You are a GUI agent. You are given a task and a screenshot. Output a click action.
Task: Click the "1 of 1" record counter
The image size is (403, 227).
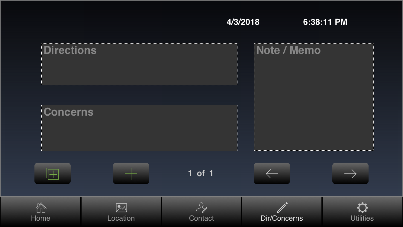click(x=201, y=173)
